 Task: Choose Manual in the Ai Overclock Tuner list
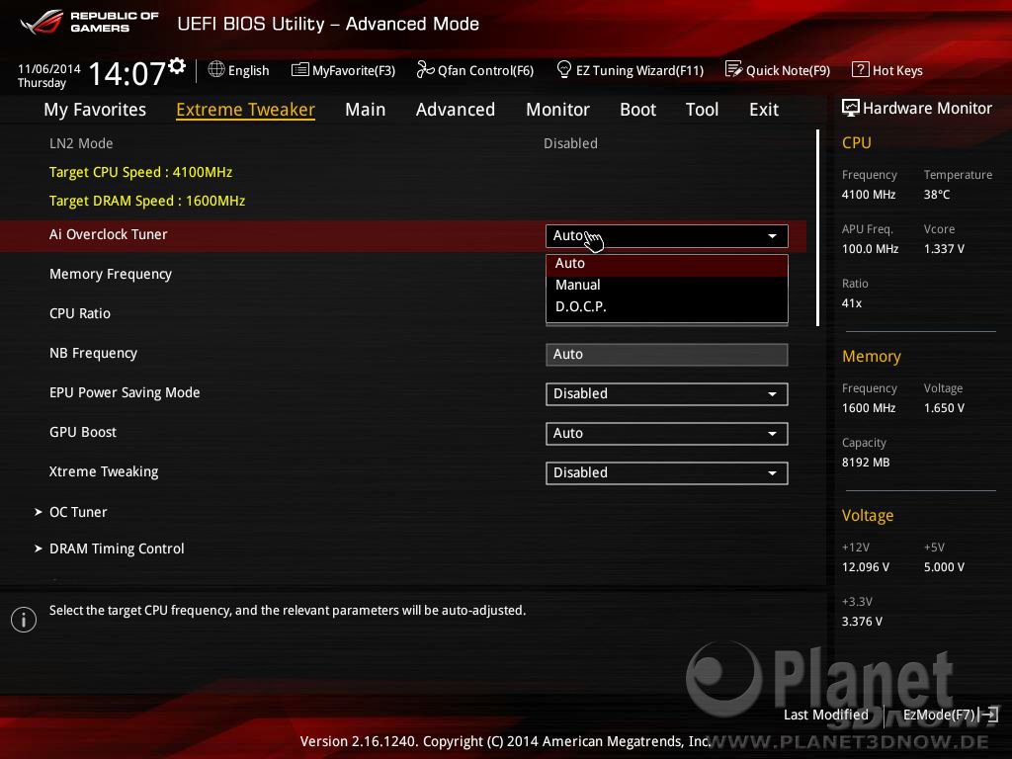[x=667, y=286]
